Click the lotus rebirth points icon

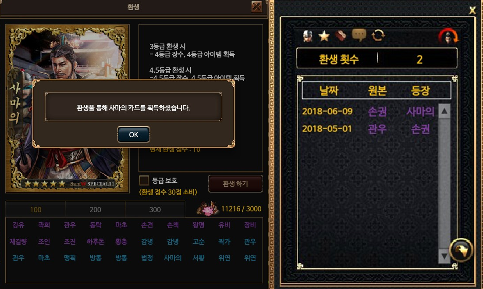[207, 209]
